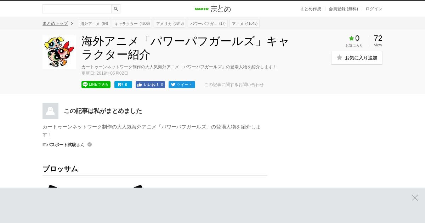Click お気に入り追加 button

coord(357,58)
